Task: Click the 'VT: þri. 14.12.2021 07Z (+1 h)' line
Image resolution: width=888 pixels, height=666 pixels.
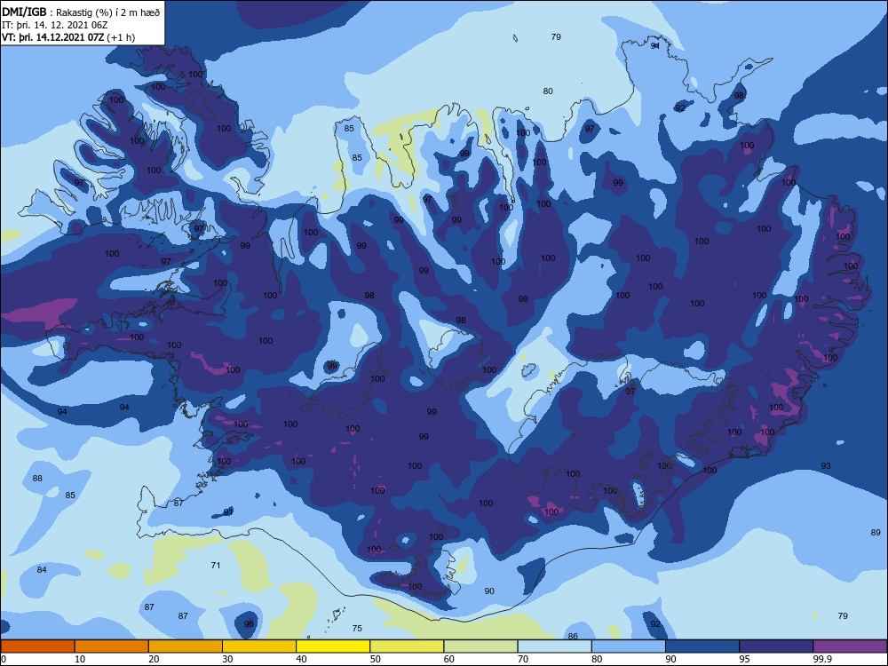Action: pos(68,37)
